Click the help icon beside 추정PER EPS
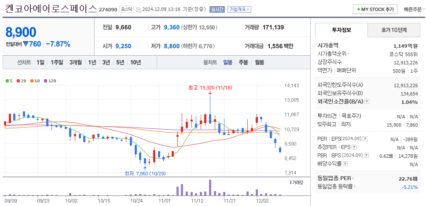426x206 pixels. pos(354,147)
